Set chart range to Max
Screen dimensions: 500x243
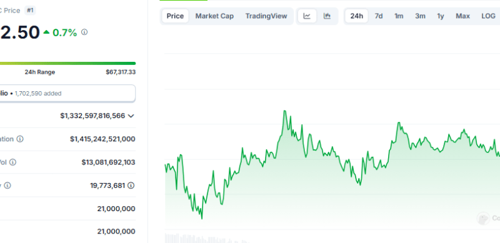tap(462, 16)
